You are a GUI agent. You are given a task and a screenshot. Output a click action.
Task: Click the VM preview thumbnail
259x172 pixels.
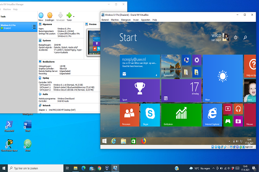coord(93,42)
